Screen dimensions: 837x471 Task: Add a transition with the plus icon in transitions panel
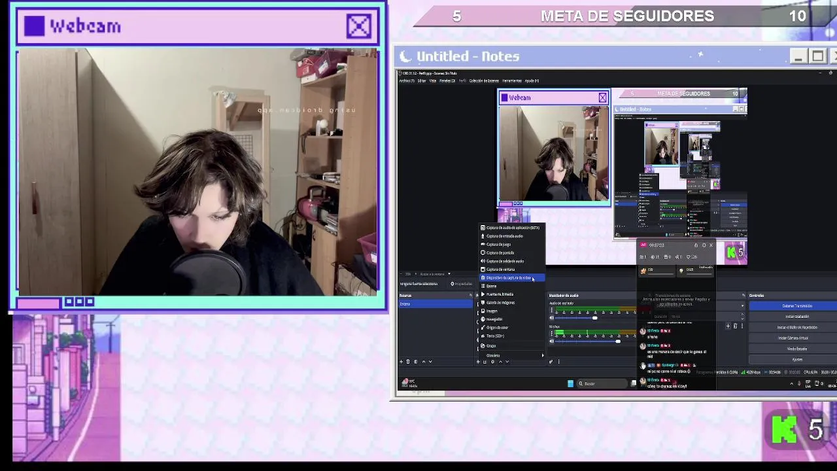tap(728, 326)
